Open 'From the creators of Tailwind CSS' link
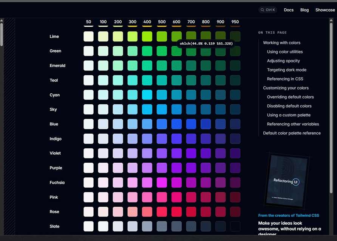Image resolution: width=337 pixels, height=241 pixels. pos(288,215)
